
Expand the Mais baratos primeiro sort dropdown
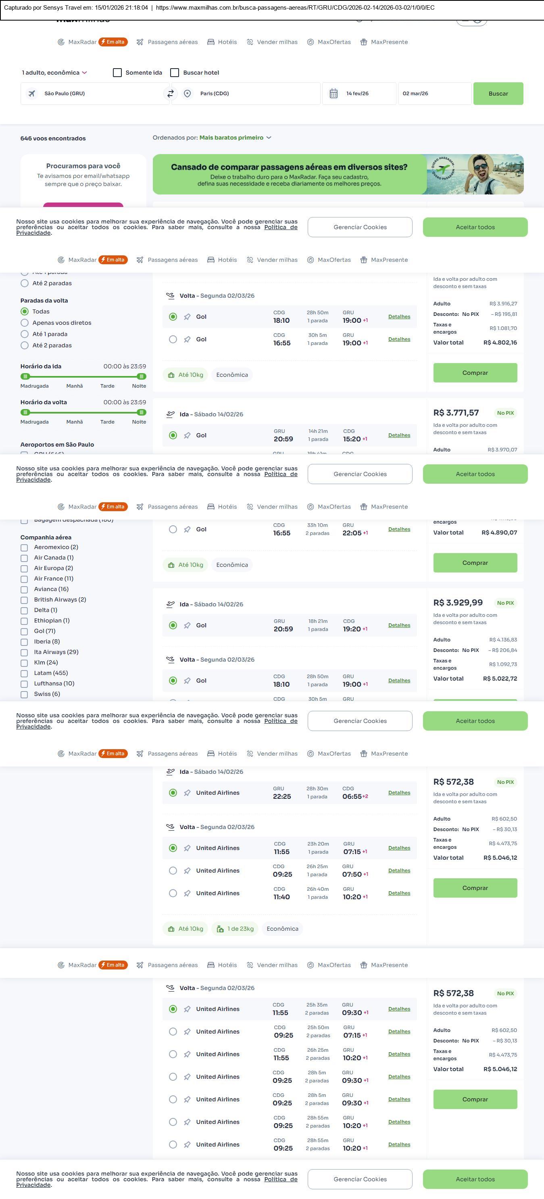[x=235, y=138]
